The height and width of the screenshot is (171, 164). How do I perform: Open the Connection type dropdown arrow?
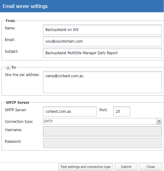pos(159,121)
